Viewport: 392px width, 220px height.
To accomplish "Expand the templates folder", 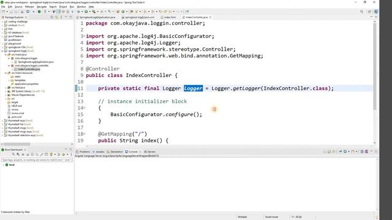I will click(x=9, y=80).
